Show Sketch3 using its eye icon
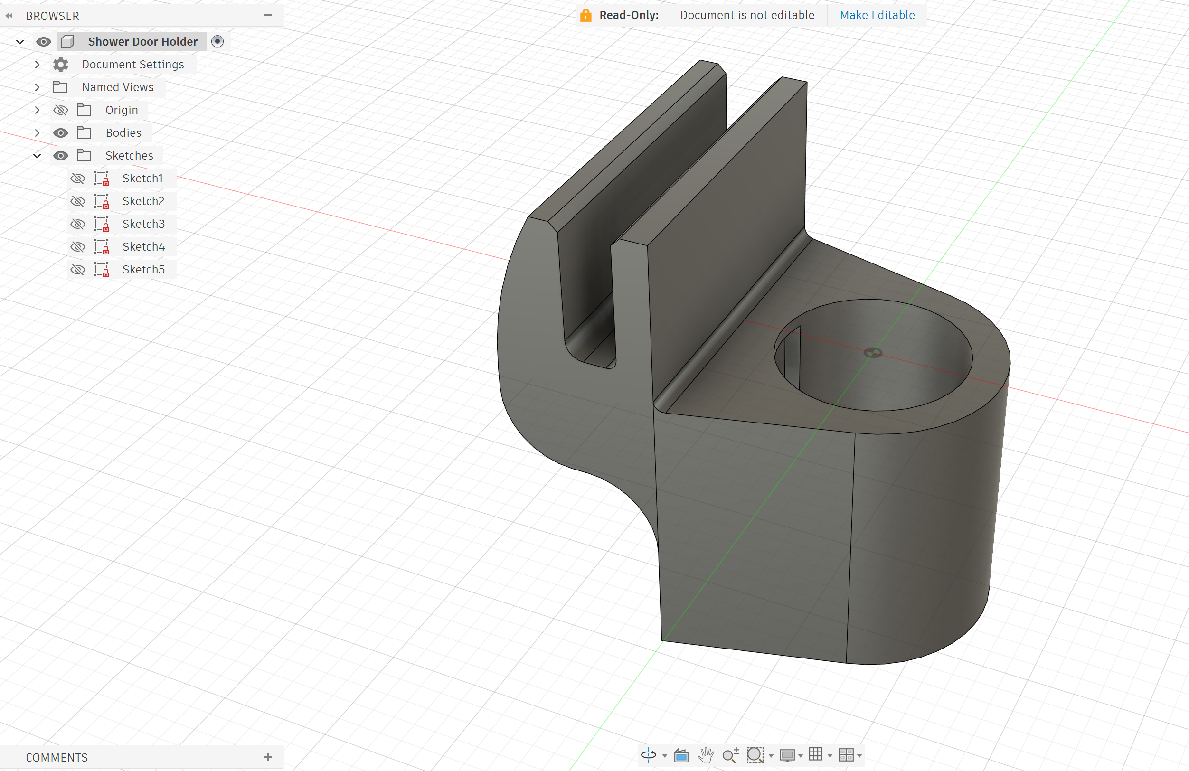Viewport: 1189px width, 771px height. tap(78, 224)
